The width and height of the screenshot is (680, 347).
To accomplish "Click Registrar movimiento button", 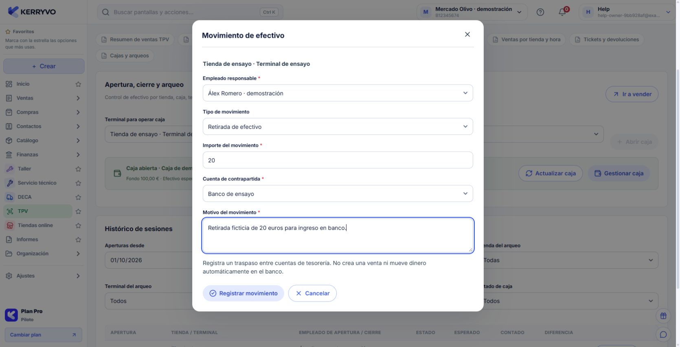I will click(x=243, y=293).
